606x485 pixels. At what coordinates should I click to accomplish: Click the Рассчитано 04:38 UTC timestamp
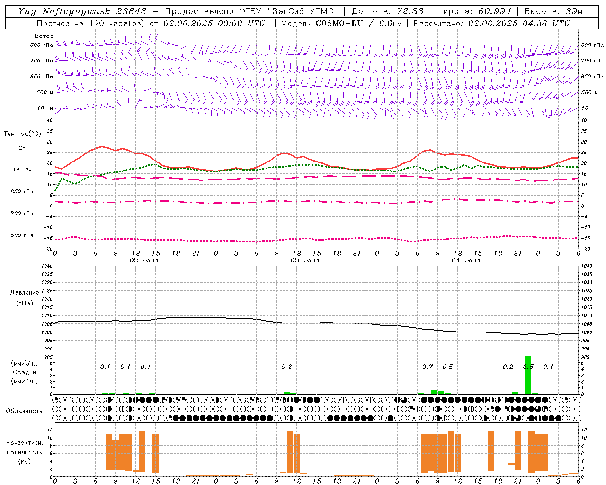(491, 23)
